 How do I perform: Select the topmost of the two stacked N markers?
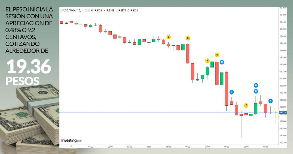(x=256, y=85)
